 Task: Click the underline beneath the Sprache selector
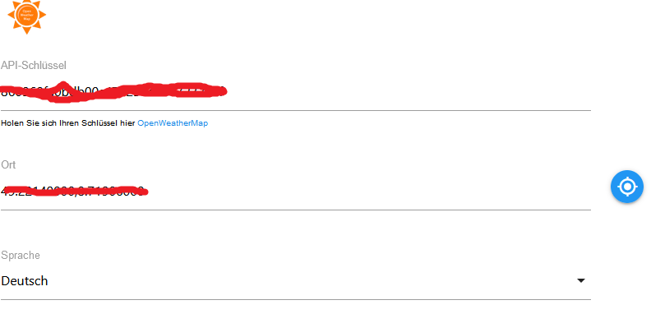[296, 299]
